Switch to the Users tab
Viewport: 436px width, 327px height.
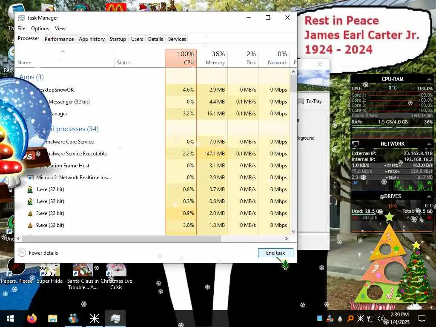pos(137,39)
